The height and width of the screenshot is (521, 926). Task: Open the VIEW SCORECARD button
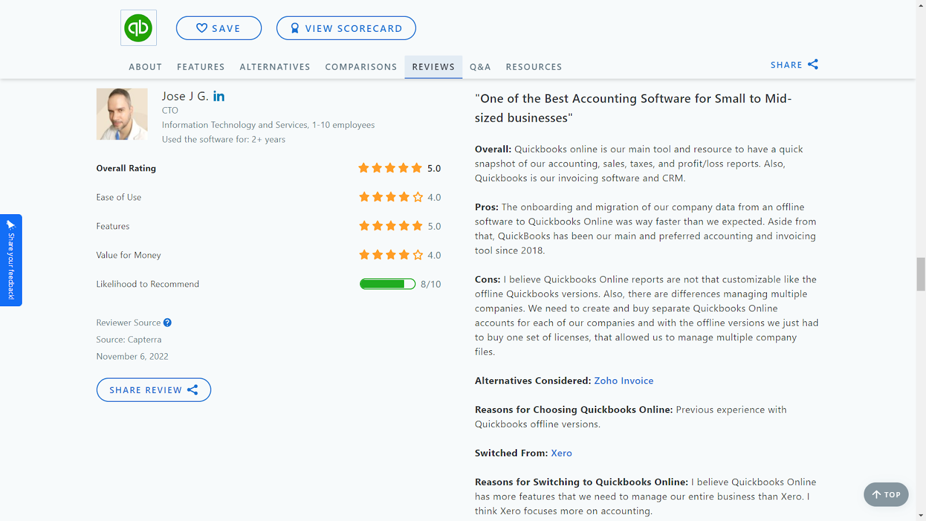346,28
